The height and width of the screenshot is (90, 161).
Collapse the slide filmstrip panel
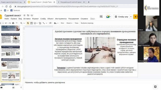[x=21, y=87]
